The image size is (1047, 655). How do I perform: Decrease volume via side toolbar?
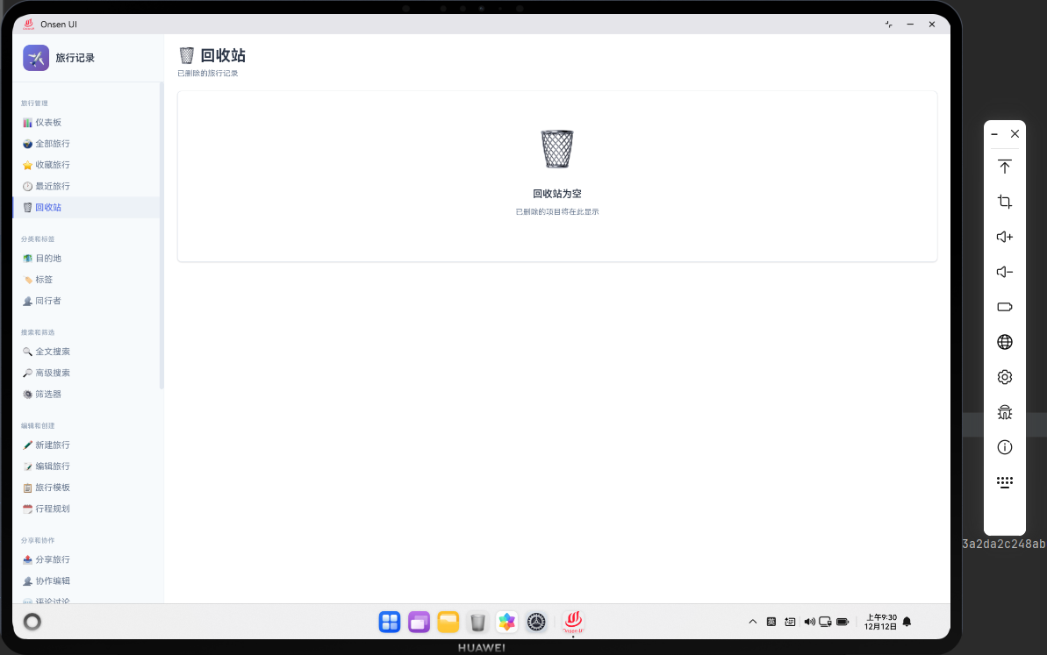pos(1004,272)
